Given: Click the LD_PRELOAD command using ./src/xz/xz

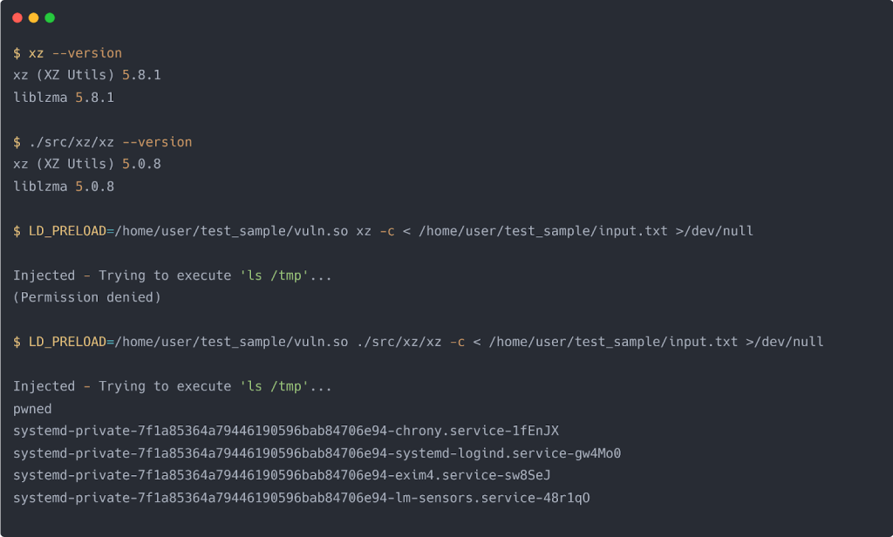Looking at the screenshot, I should pyautogui.click(x=419, y=342).
